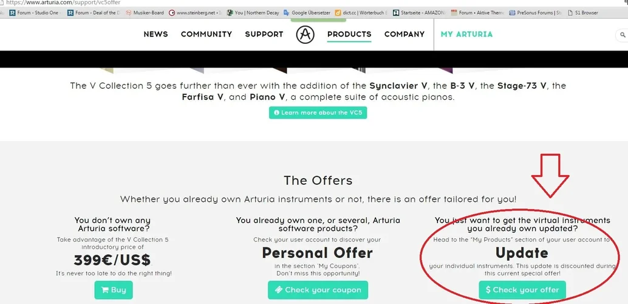Click the Arturia logo icon
This screenshot has height=304, width=628.
coord(305,35)
